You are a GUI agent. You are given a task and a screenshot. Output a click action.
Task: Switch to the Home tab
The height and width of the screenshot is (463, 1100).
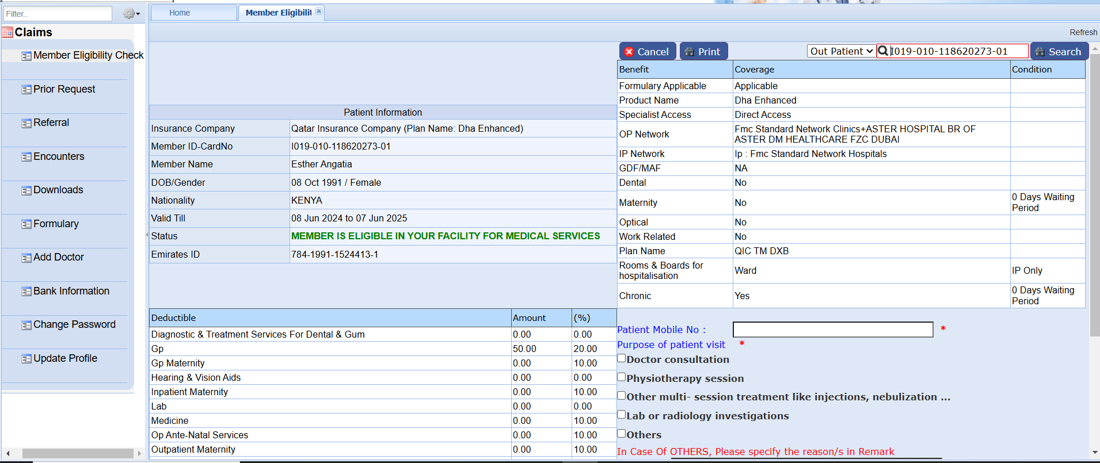[x=180, y=13]
